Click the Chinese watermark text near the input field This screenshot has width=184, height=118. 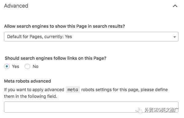tap(161, 110)
